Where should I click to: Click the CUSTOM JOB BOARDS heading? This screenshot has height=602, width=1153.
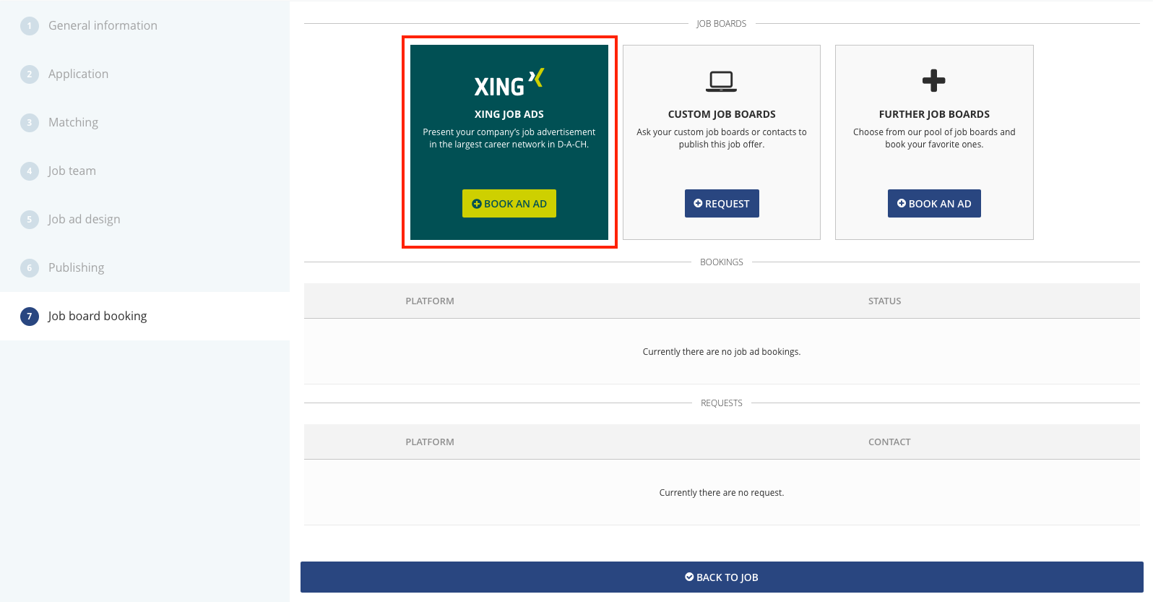click(x=722, y=114)
